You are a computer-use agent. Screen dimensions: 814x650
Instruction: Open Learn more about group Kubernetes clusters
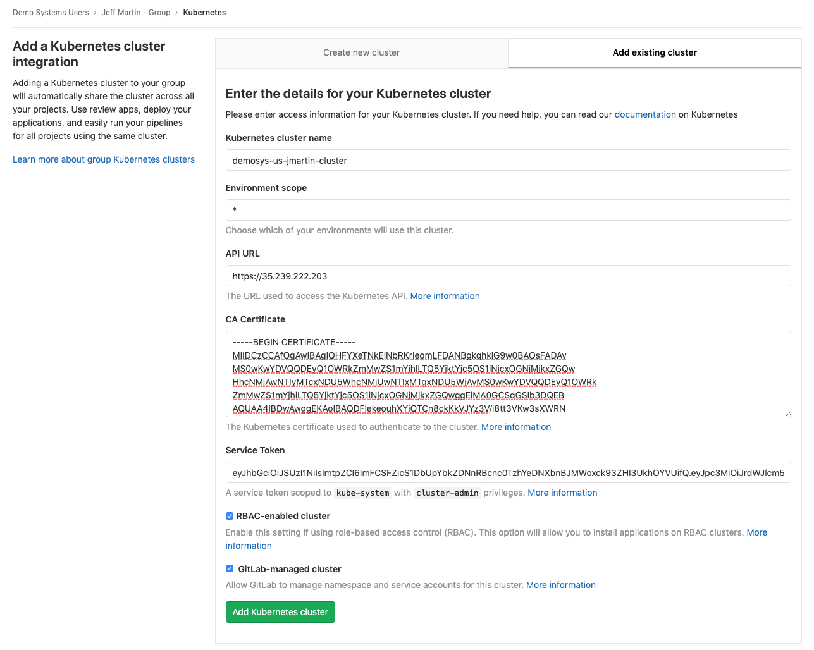pyautogui.click(x=104, y=159)
